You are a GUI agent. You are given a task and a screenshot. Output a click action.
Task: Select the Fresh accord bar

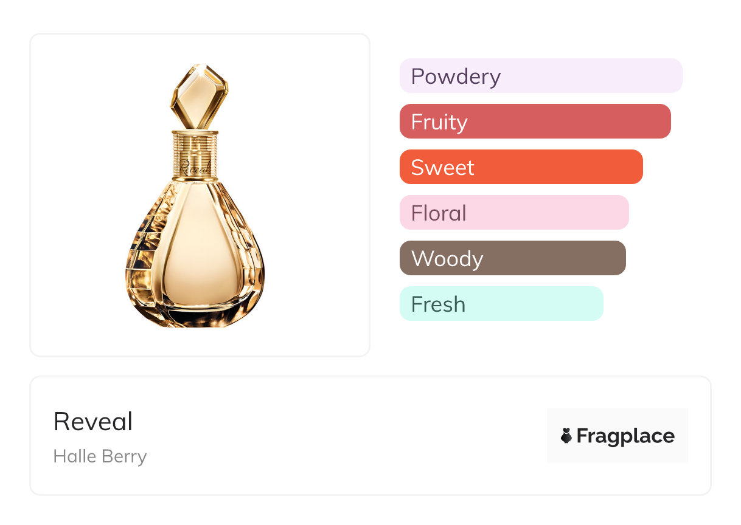click(x=501, y=304)
